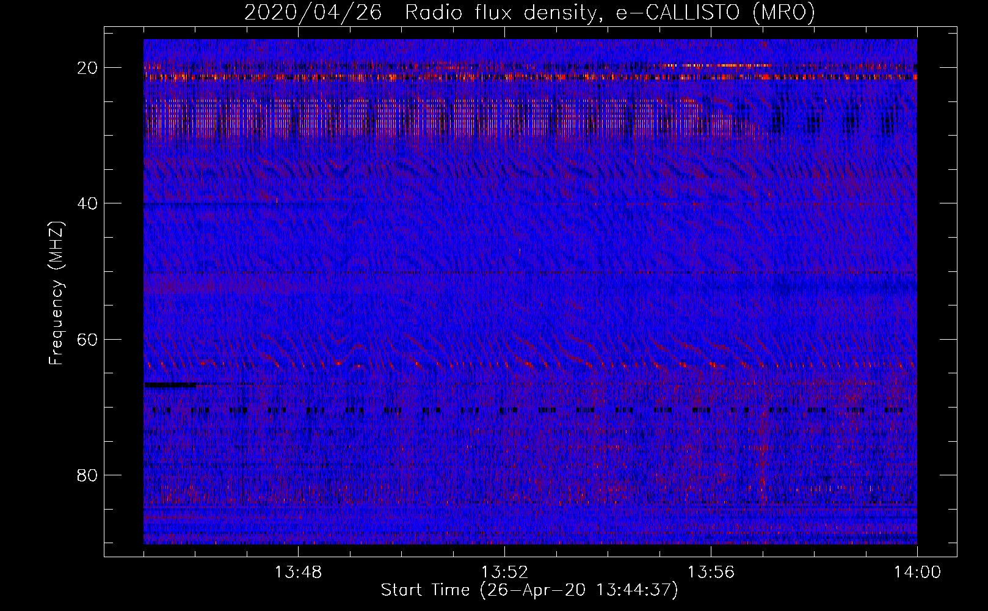The image size is (988, 611).
Task: Click the 13:52 time tick label
Action: [504, 573]
